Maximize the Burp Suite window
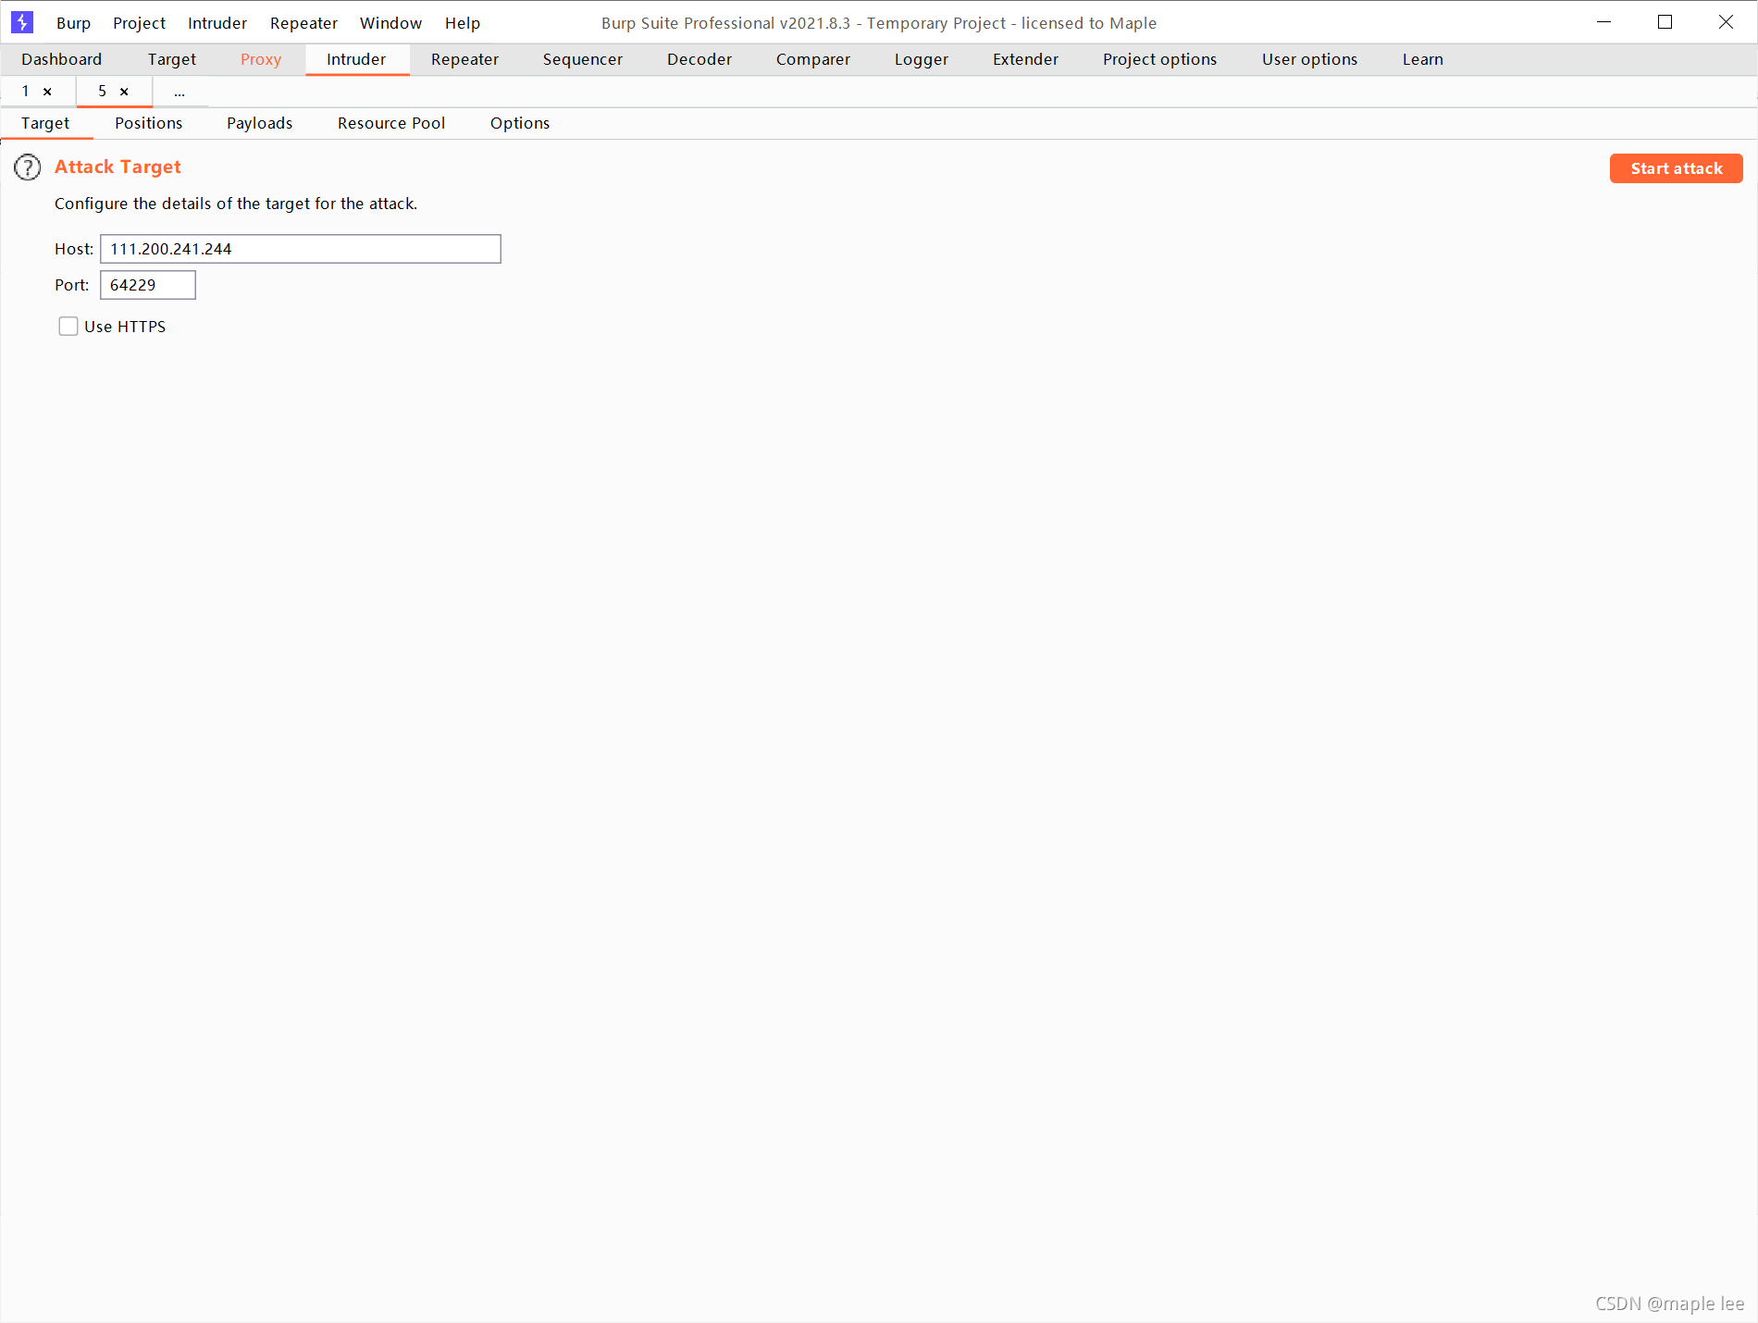This screenshot has height=1323, width=1758. [x=1665, y=22]
